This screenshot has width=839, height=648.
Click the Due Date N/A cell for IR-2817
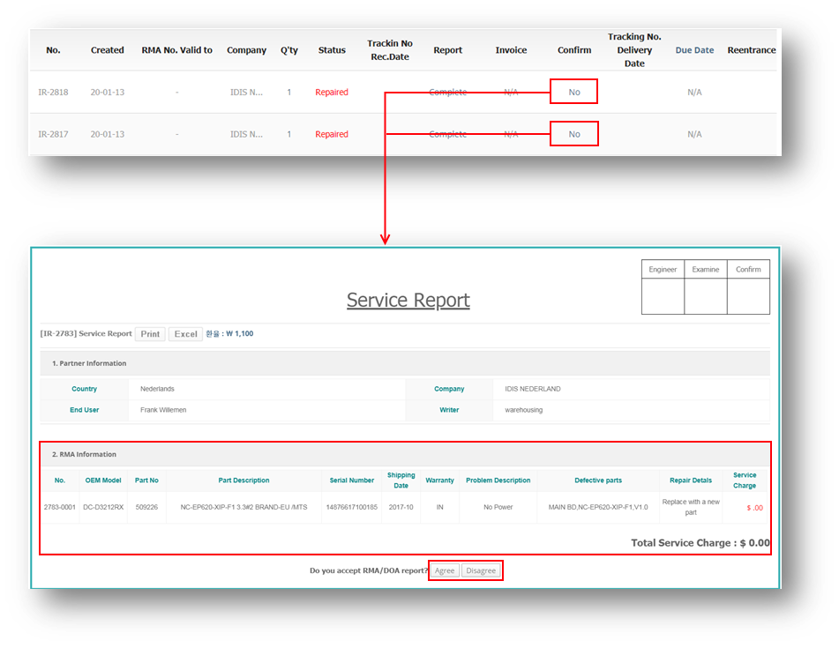694,134
